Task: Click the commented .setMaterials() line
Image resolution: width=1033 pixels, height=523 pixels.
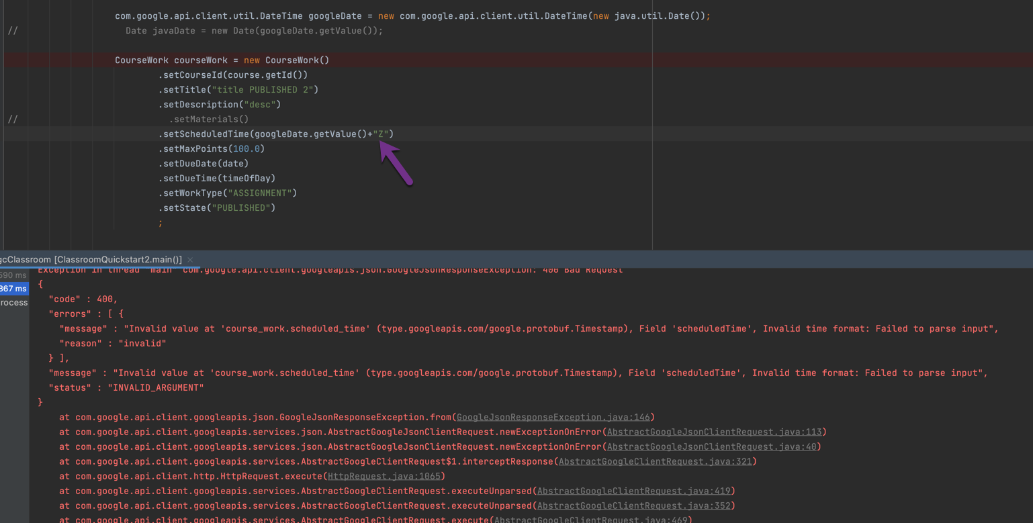Action: (209, 119)
